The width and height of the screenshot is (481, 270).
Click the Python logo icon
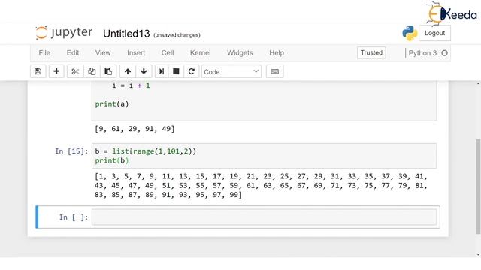410,33
